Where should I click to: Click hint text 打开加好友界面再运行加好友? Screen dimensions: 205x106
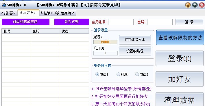point(120,97)
